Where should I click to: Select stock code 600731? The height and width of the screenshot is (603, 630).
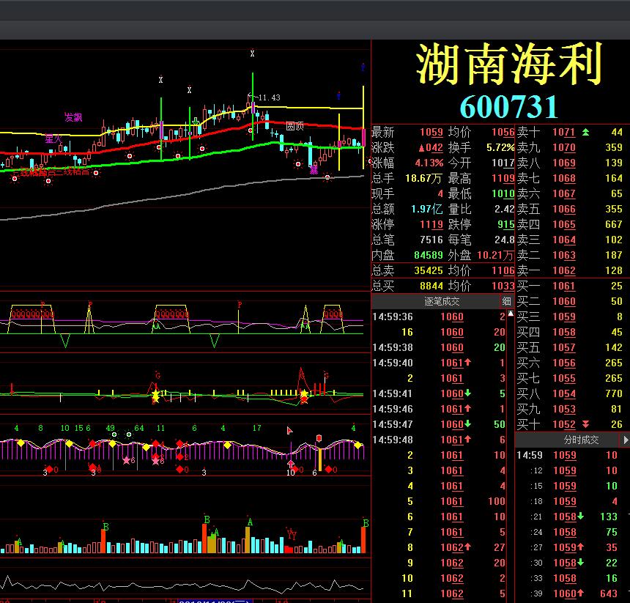click(x=508, y=107)
